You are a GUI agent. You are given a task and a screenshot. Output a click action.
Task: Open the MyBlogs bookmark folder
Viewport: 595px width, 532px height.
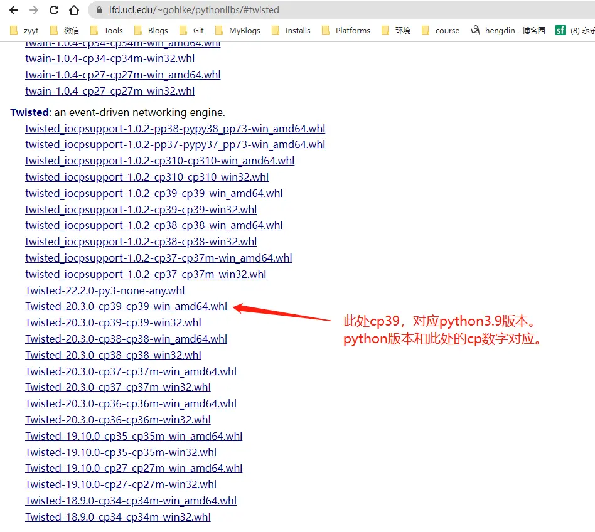pyautogui.click(x=237, y=30)
